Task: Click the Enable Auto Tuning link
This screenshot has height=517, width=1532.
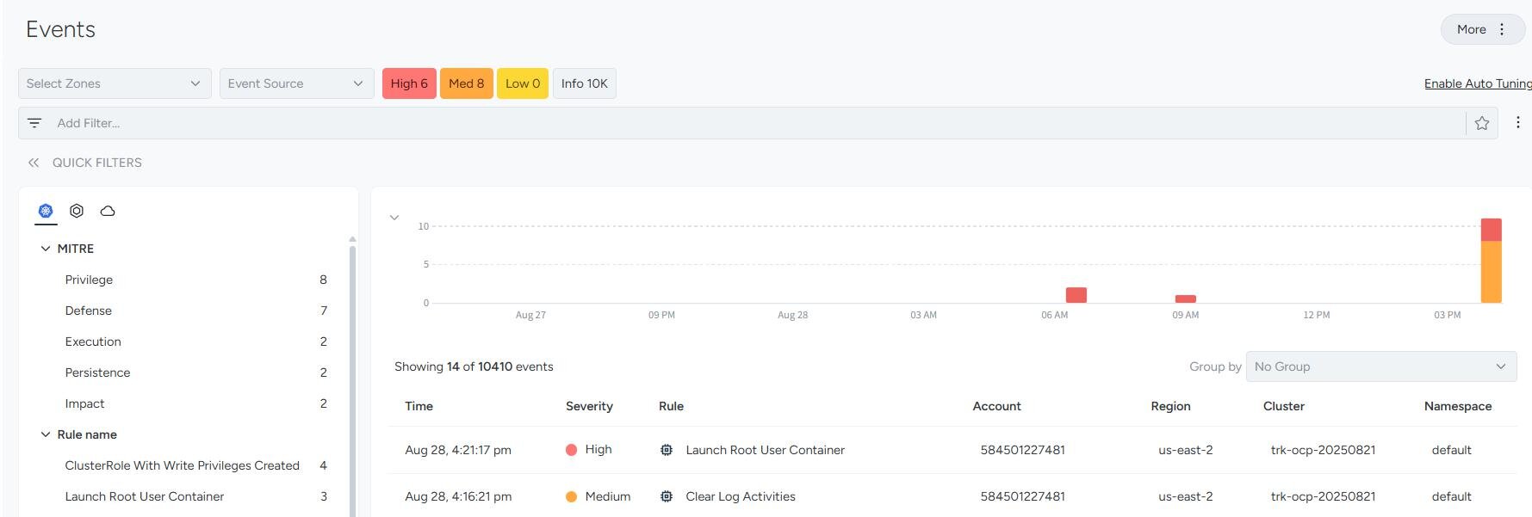Action: (1477, 83)
